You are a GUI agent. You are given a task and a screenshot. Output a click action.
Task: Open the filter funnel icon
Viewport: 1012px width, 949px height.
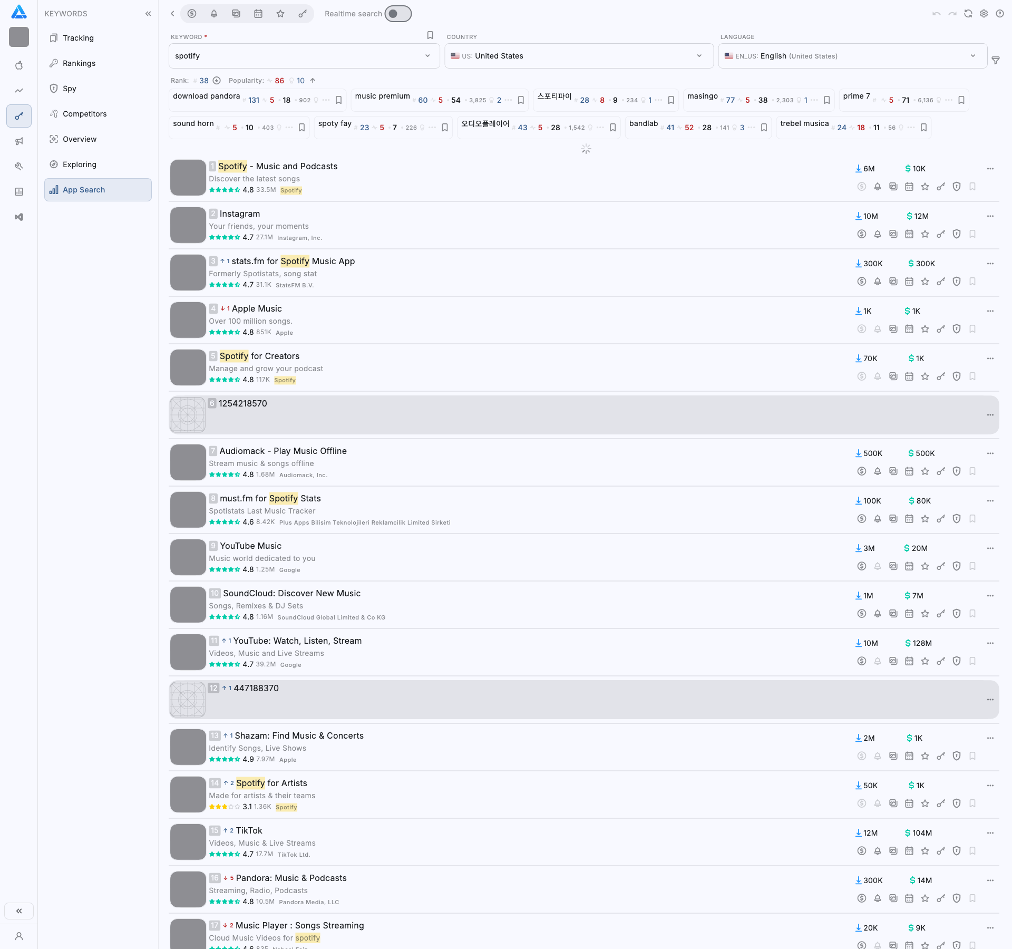click(996, 61)
